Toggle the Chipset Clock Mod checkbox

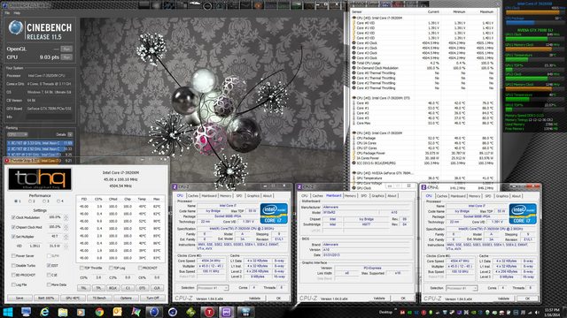coord(13,227)
